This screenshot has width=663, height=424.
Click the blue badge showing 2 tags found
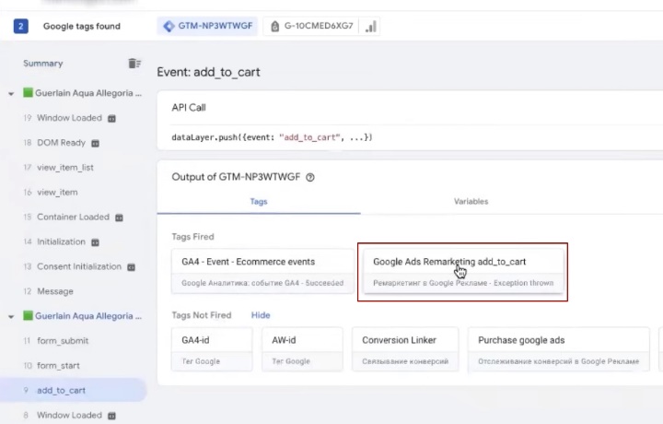click(20, 26)
